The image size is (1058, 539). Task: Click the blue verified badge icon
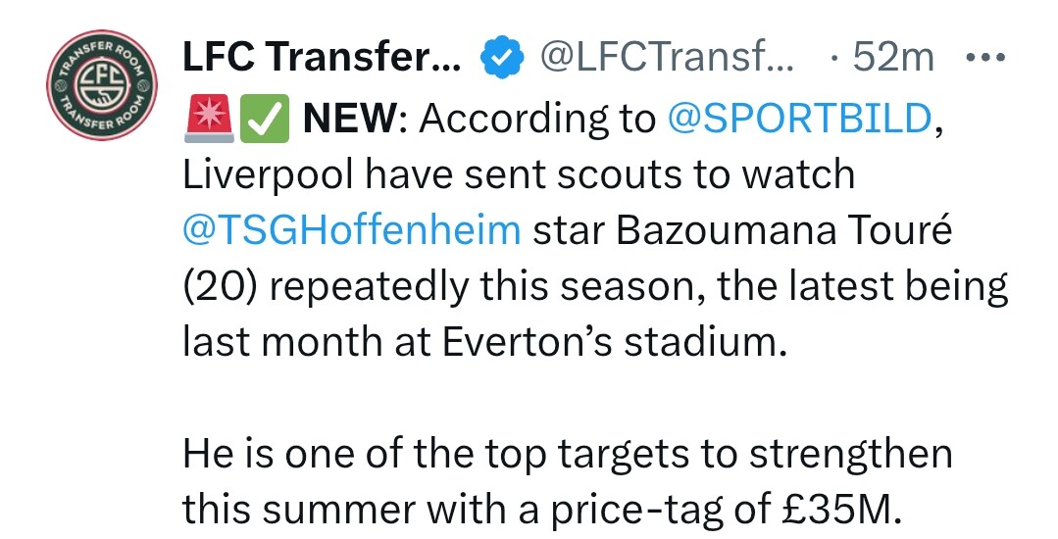(498, 61)
